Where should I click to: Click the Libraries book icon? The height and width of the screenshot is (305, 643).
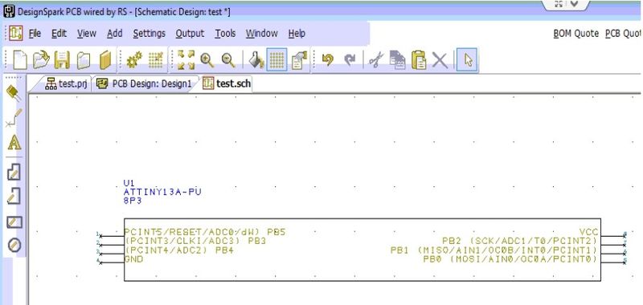tap(105, 60)
